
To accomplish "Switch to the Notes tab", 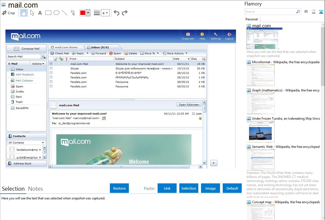I will (36, 189).
